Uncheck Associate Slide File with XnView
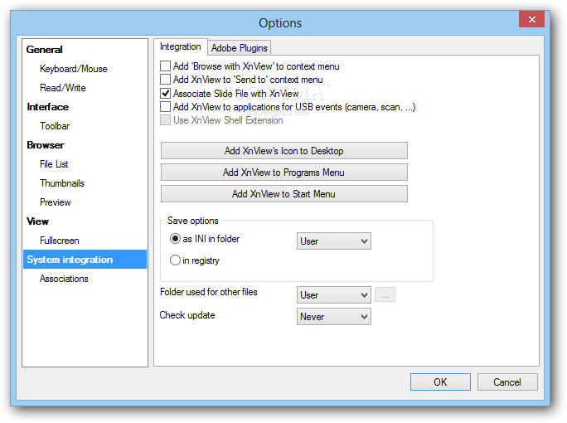The image size is (567, 423). coord(165,94)
